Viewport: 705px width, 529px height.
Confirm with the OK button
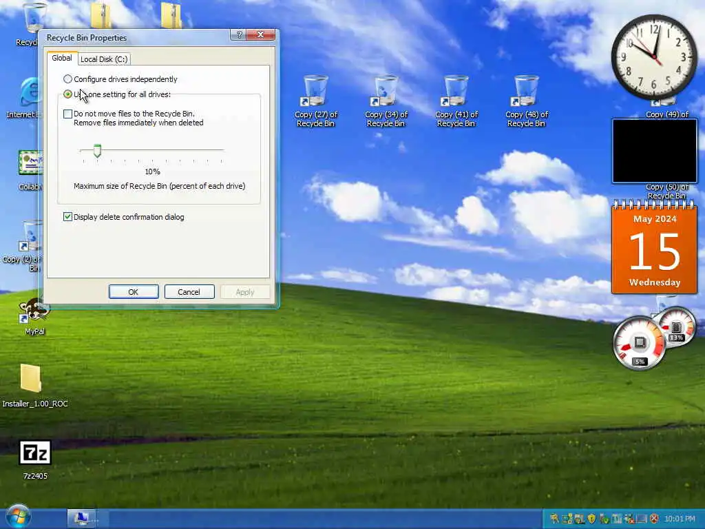pos(134,292)
